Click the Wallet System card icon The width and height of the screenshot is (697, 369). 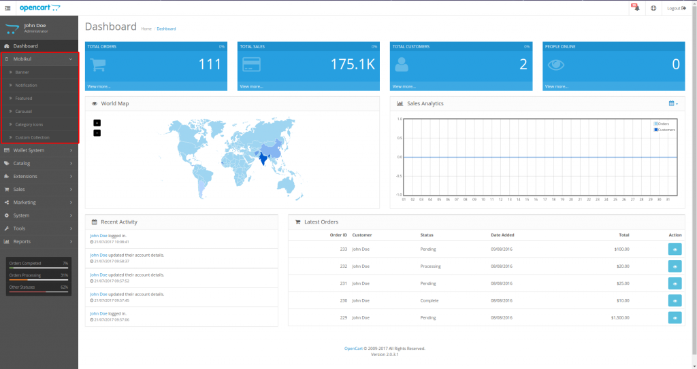[7, 150]
